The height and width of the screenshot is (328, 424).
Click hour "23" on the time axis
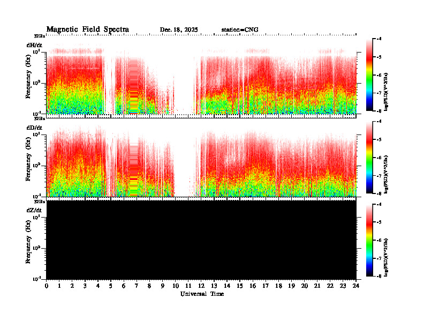(343, 286)
